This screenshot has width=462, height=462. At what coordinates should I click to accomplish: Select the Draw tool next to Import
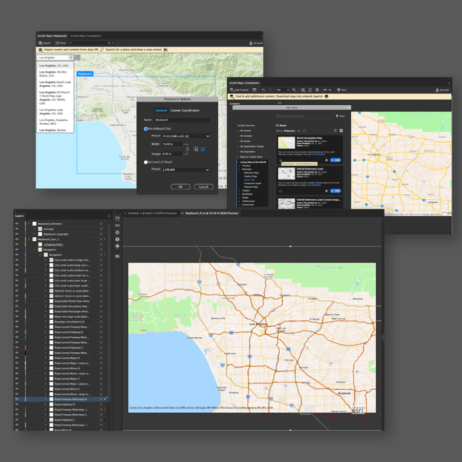58,43
